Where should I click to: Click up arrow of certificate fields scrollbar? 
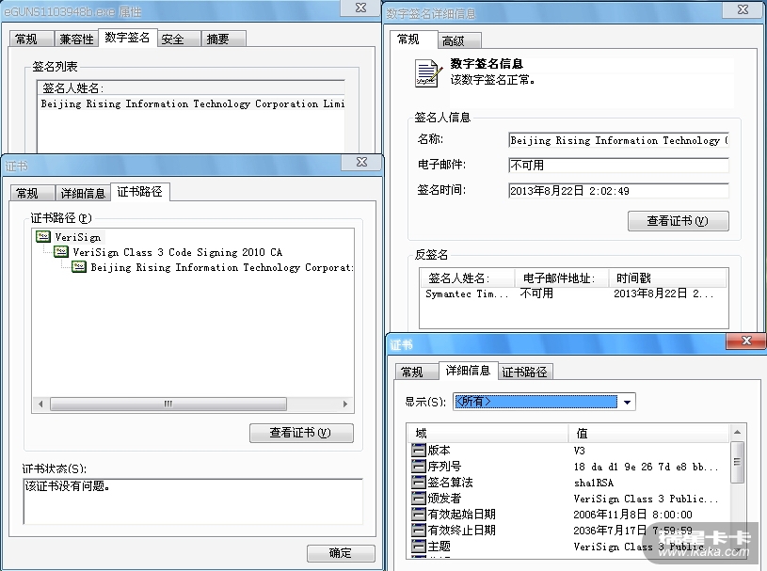(737, 433)
